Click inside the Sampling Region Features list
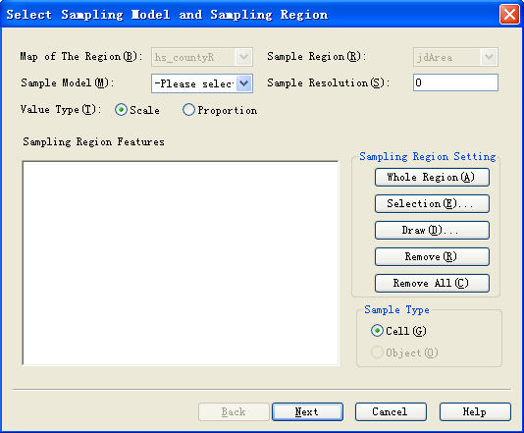The width and height of the screenshot is (524, 433). tap(181, 263)
